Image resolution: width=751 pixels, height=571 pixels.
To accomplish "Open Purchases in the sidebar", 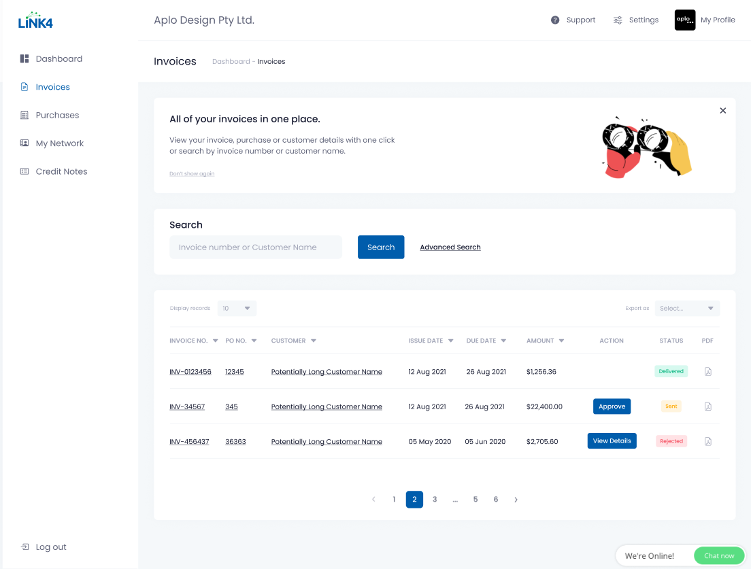I will point(57,116).
